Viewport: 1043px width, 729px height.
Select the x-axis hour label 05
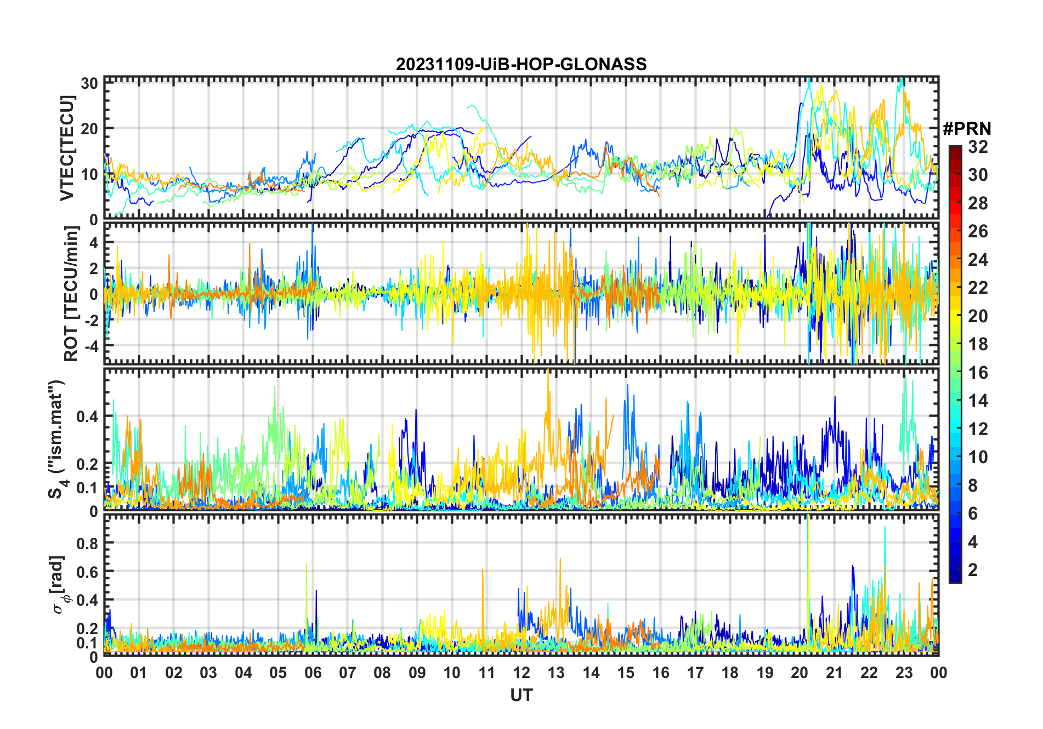278,673
